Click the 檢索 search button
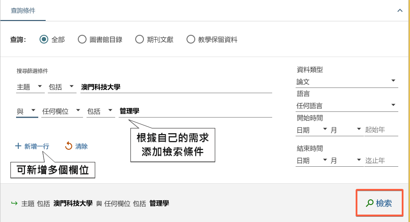The height and width of the screenshot is (222, 410). coord(380,203)
